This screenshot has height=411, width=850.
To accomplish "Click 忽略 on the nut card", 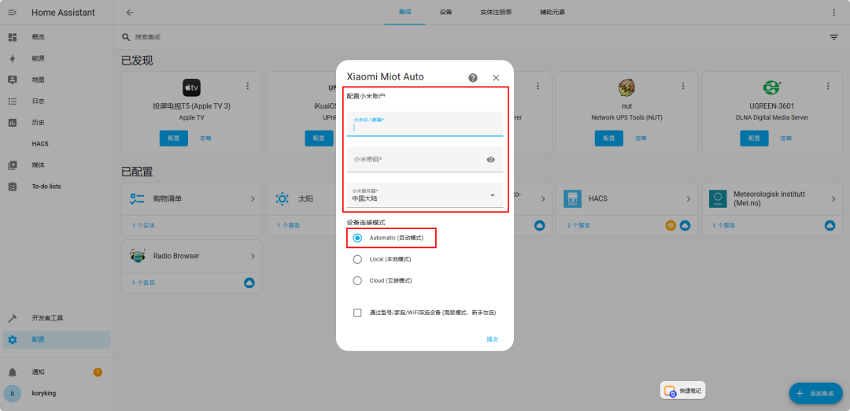I will [641, 139].
